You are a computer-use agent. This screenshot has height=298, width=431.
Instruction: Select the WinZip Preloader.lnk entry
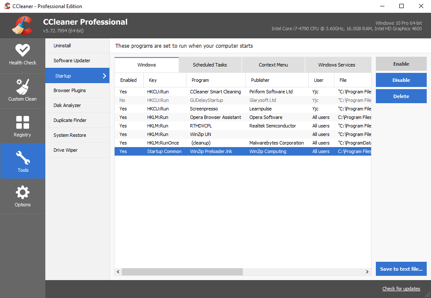coord(243,151)
